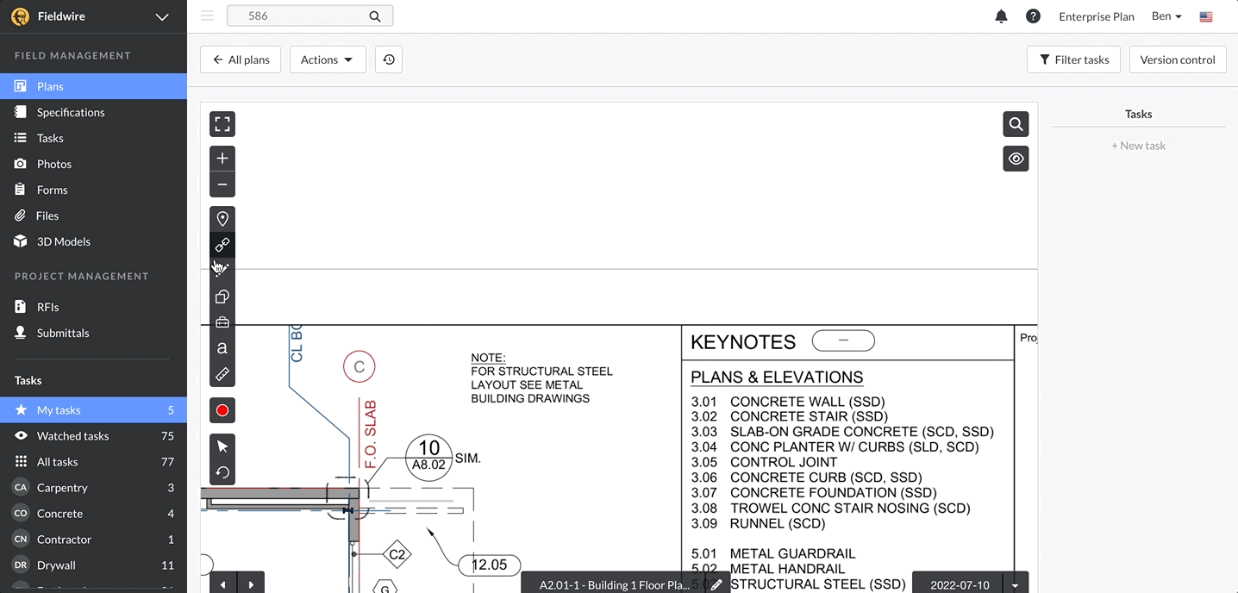
Task: Toggle marker visibility with the eye icon
Action: [1015, 159]
